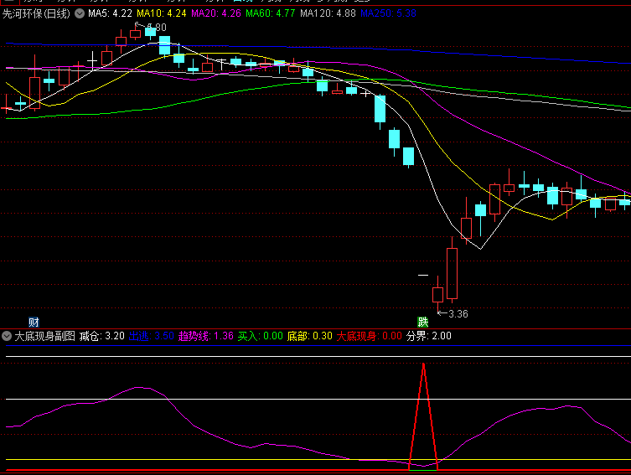Click the 3.36 low price arrow marker
The width and height of the screenshot is (631, 475).
(x=453, y=314)
